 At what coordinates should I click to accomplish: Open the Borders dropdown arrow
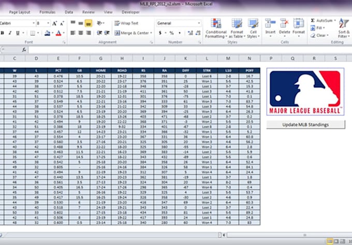pos(38,33)
